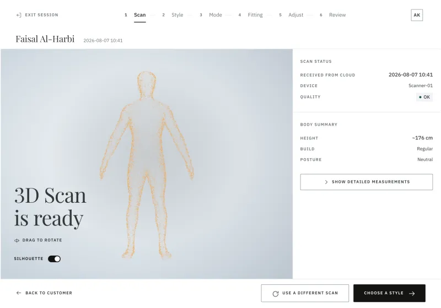Image resolution: width=441 pixels, height=308 pixels.
Task: Go to the Review step tab
Action: pos(337,15)
